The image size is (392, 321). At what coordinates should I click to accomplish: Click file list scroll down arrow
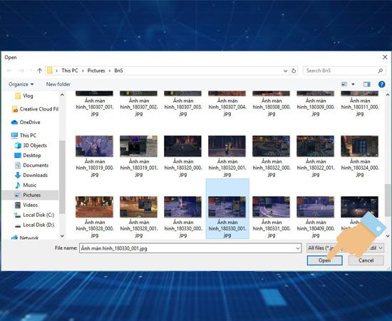pyautogui.click(x=388, y=236)
